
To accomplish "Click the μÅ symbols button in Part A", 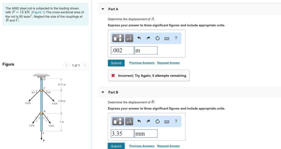I will pos(129,38).
